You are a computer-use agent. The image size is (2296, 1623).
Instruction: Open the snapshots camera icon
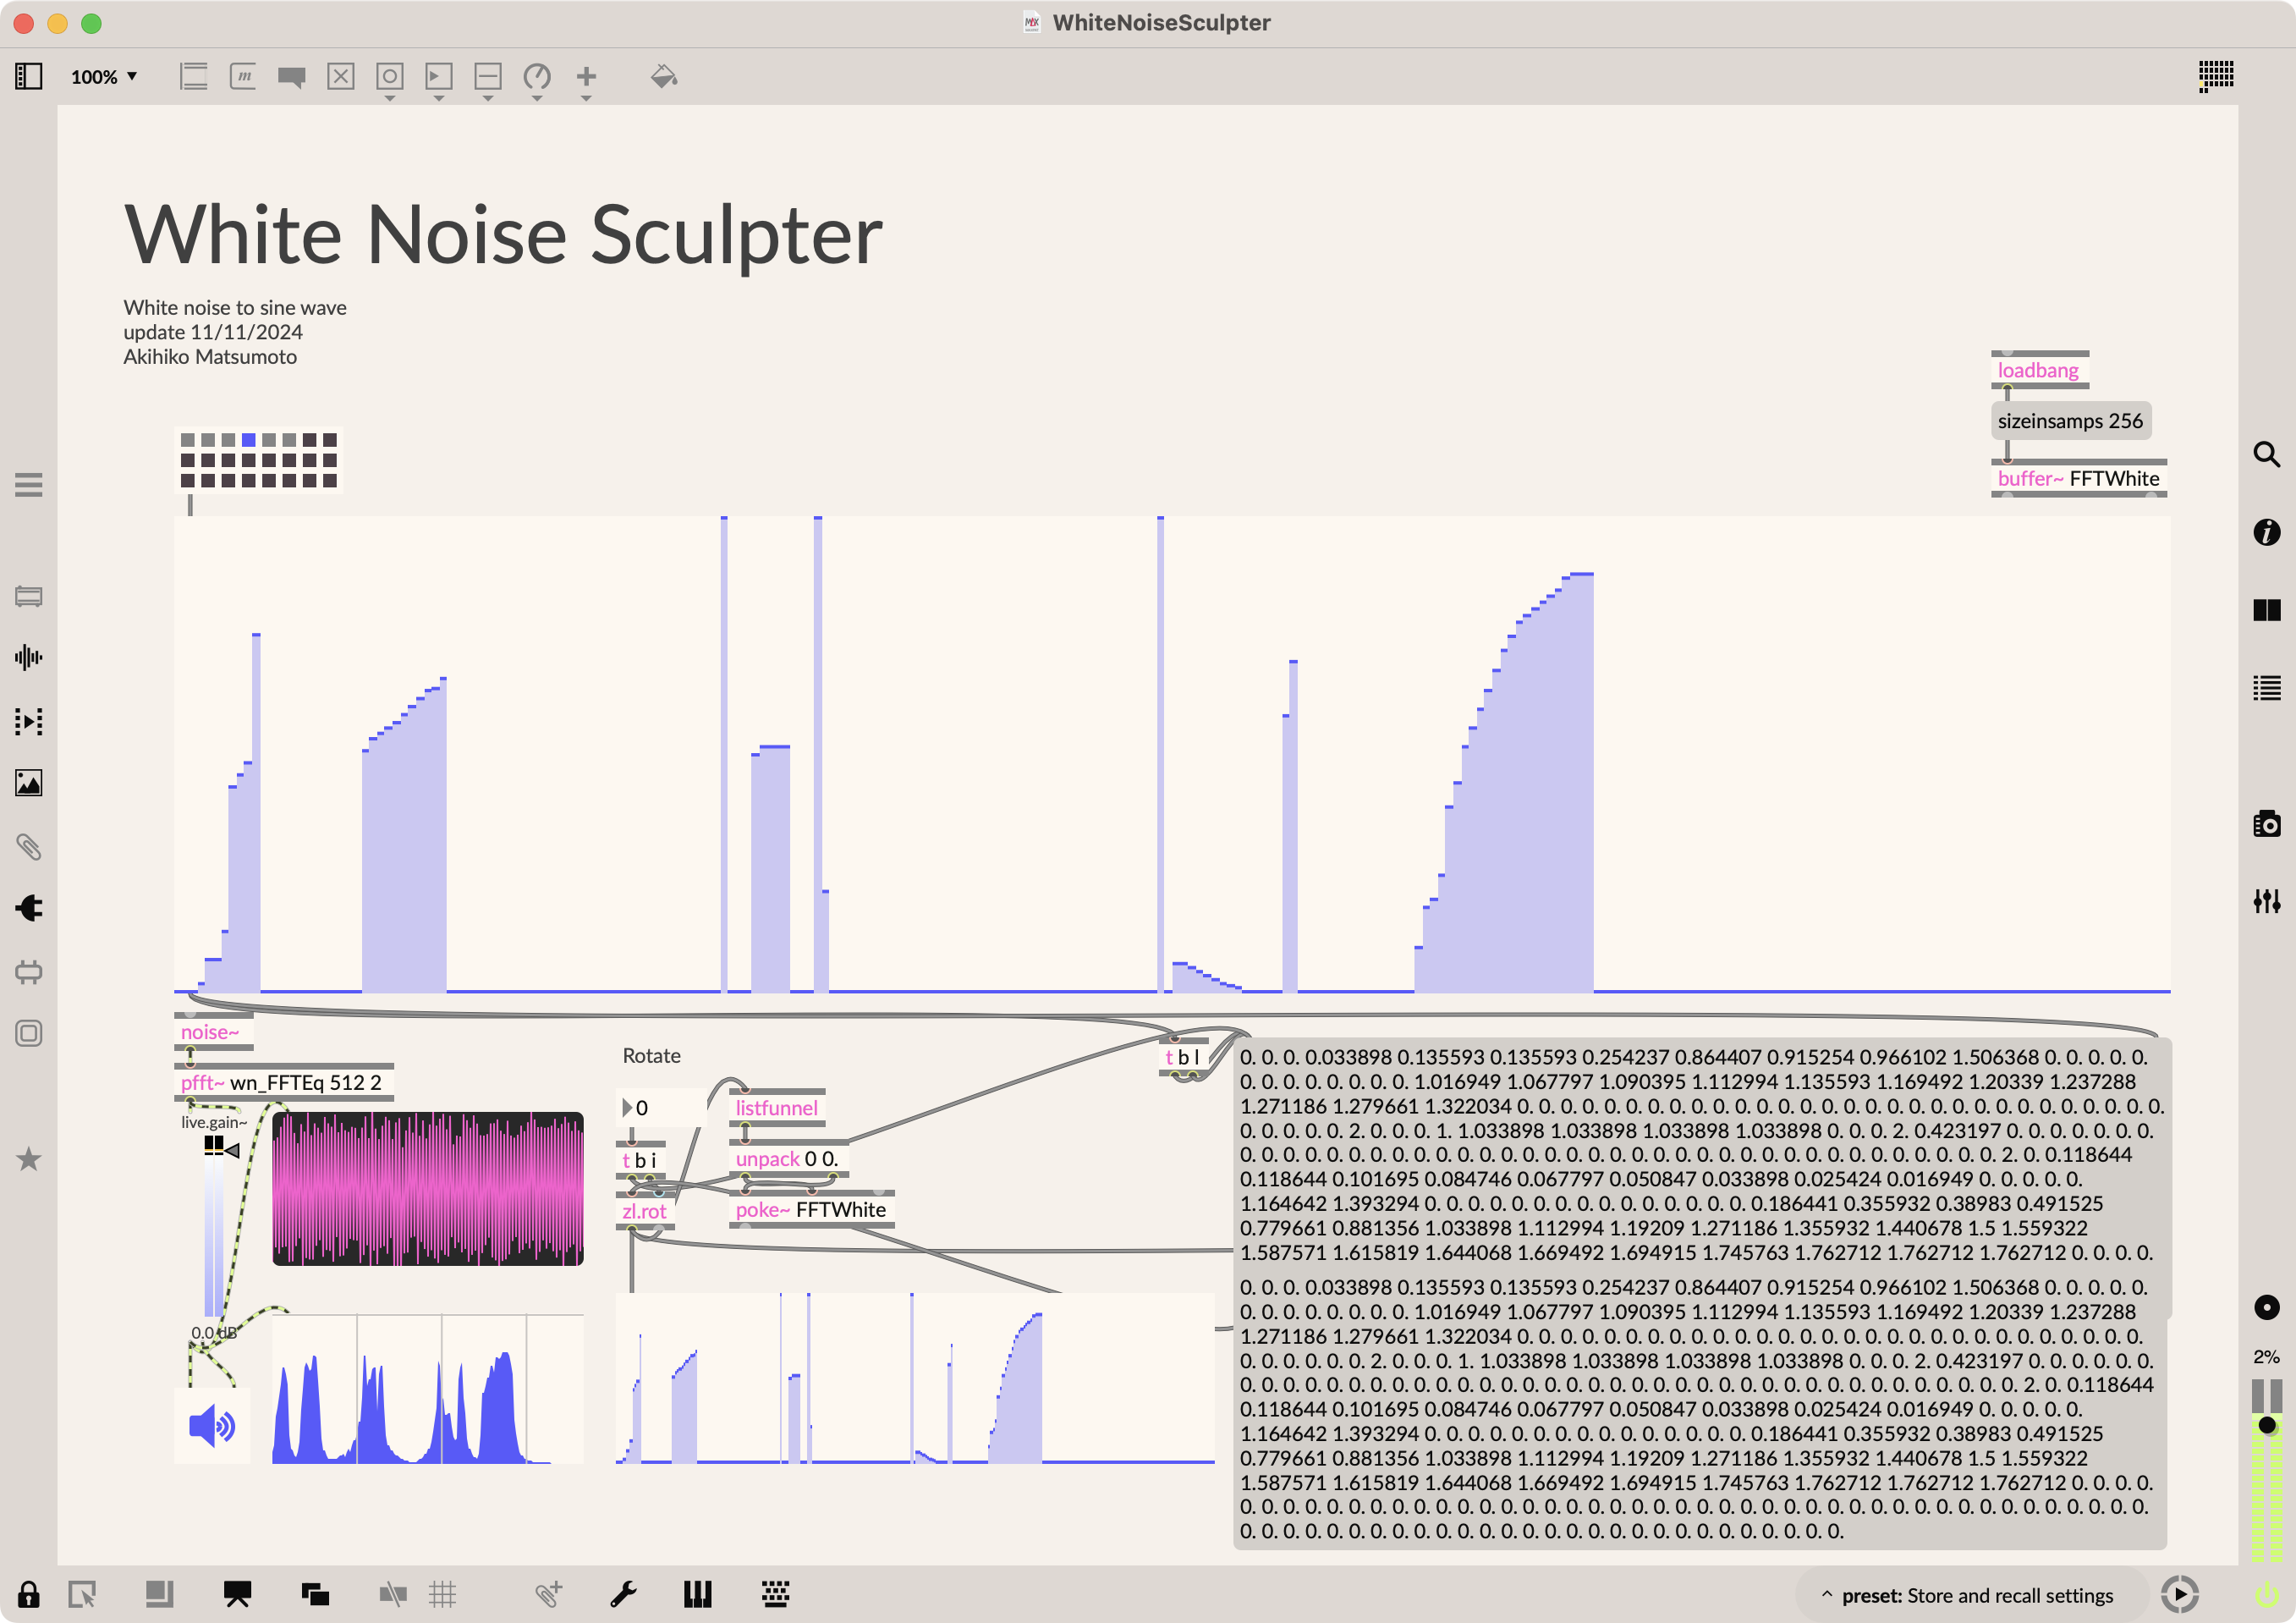(2266, 824)
